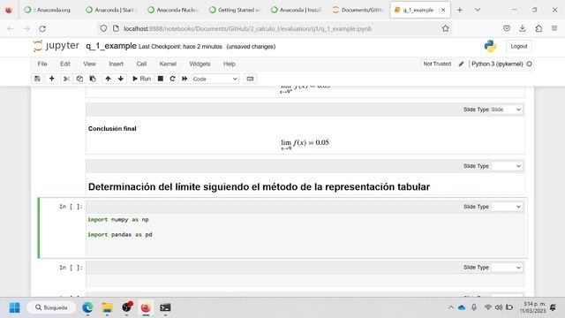Open the Slide Type dropdown showing Slide
565x318 pixels.
506,110
